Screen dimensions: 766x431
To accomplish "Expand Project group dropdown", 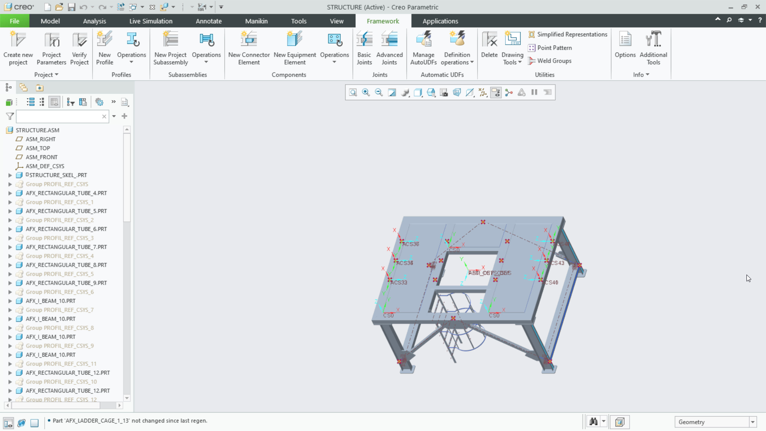I will coord(46,75).
